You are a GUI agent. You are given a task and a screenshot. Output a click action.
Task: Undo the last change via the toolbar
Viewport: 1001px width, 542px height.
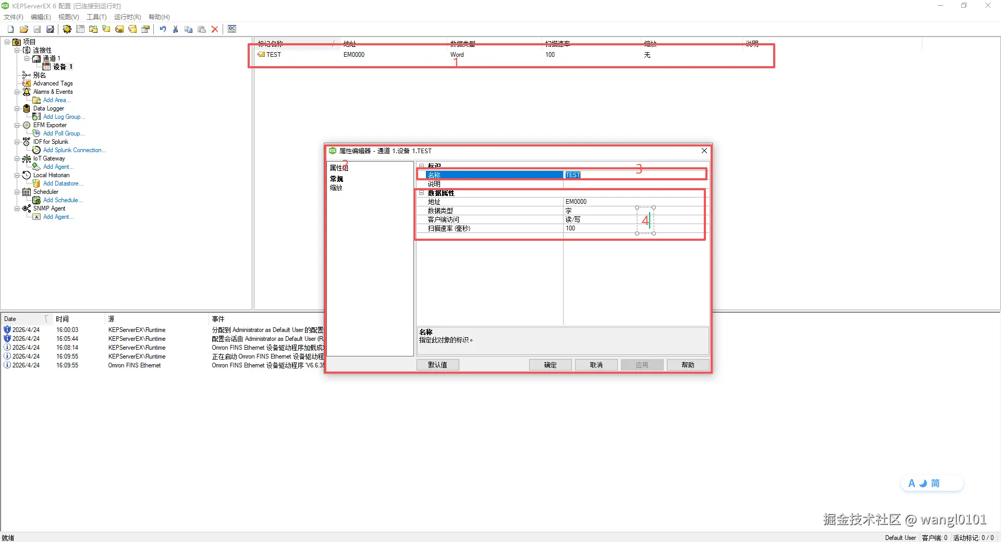pos(163,29)
